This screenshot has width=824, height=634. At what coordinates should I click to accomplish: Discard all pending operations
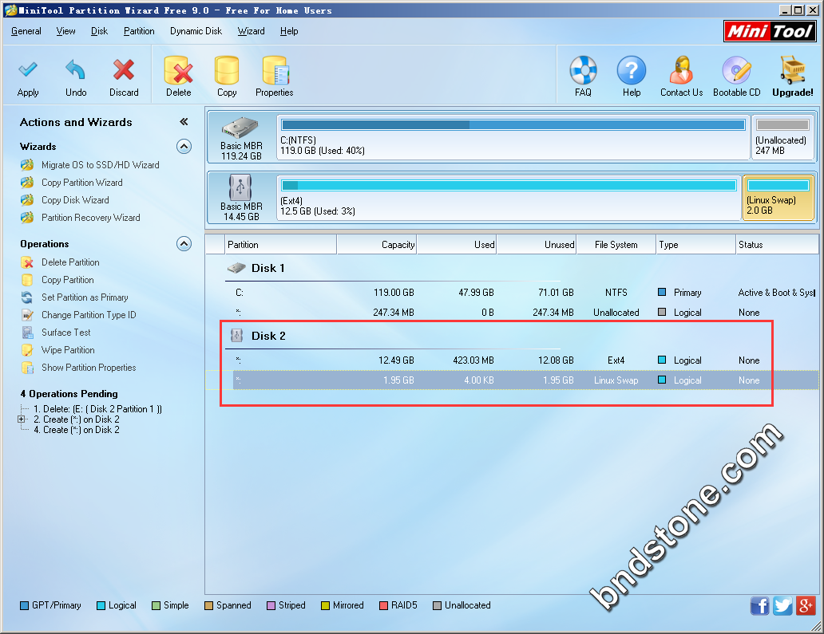point(124,77)
